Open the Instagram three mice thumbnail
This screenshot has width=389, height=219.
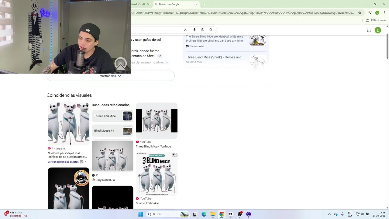click(69, 124)
